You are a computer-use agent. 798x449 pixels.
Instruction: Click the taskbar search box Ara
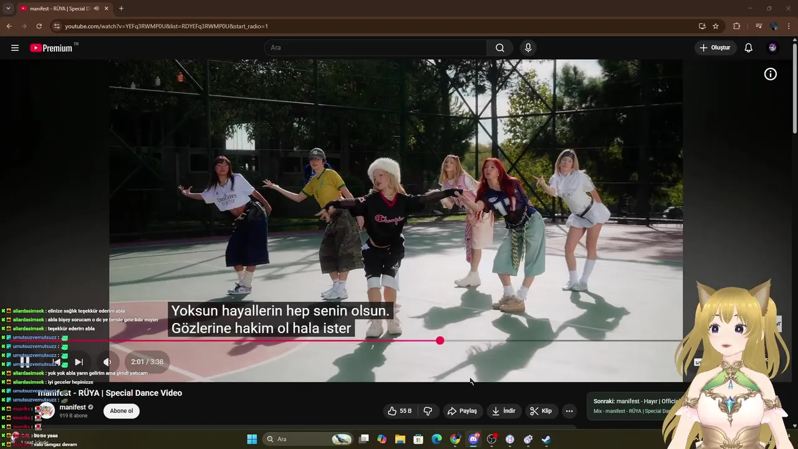309,439
